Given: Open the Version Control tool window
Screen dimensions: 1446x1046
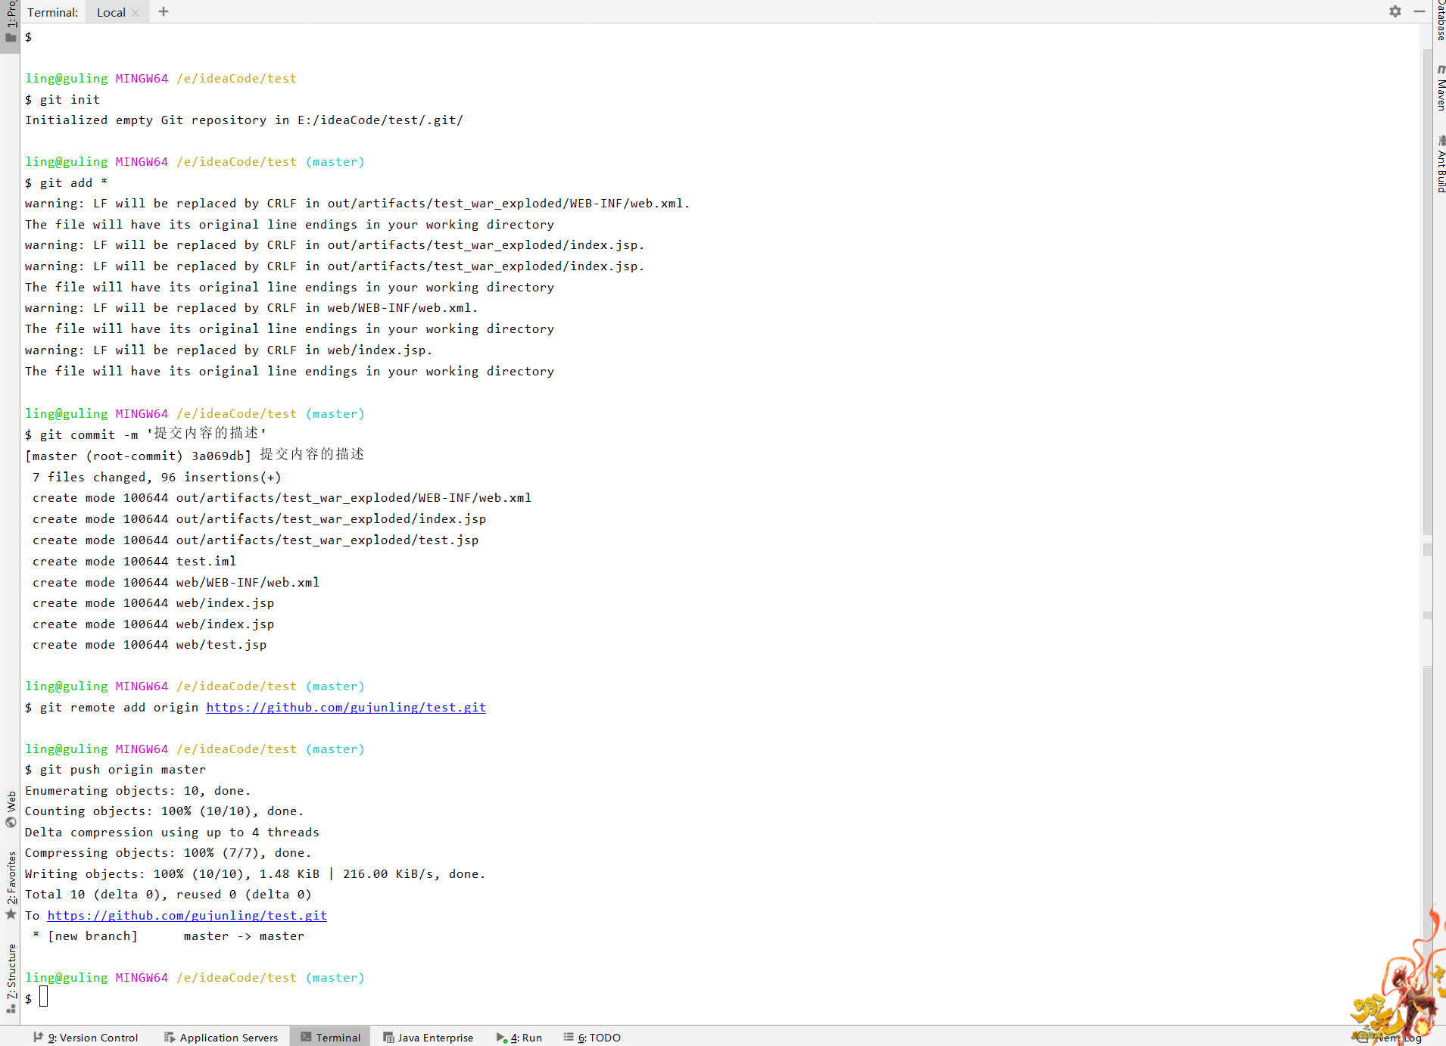Looking at the screenshot, I should pos(86,1037).
